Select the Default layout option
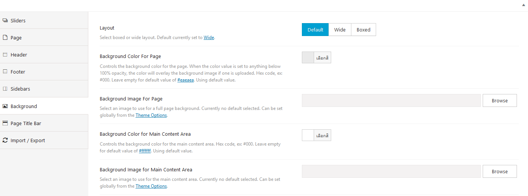This screenshot has width=528, height=196. click(x=315, y=30)
